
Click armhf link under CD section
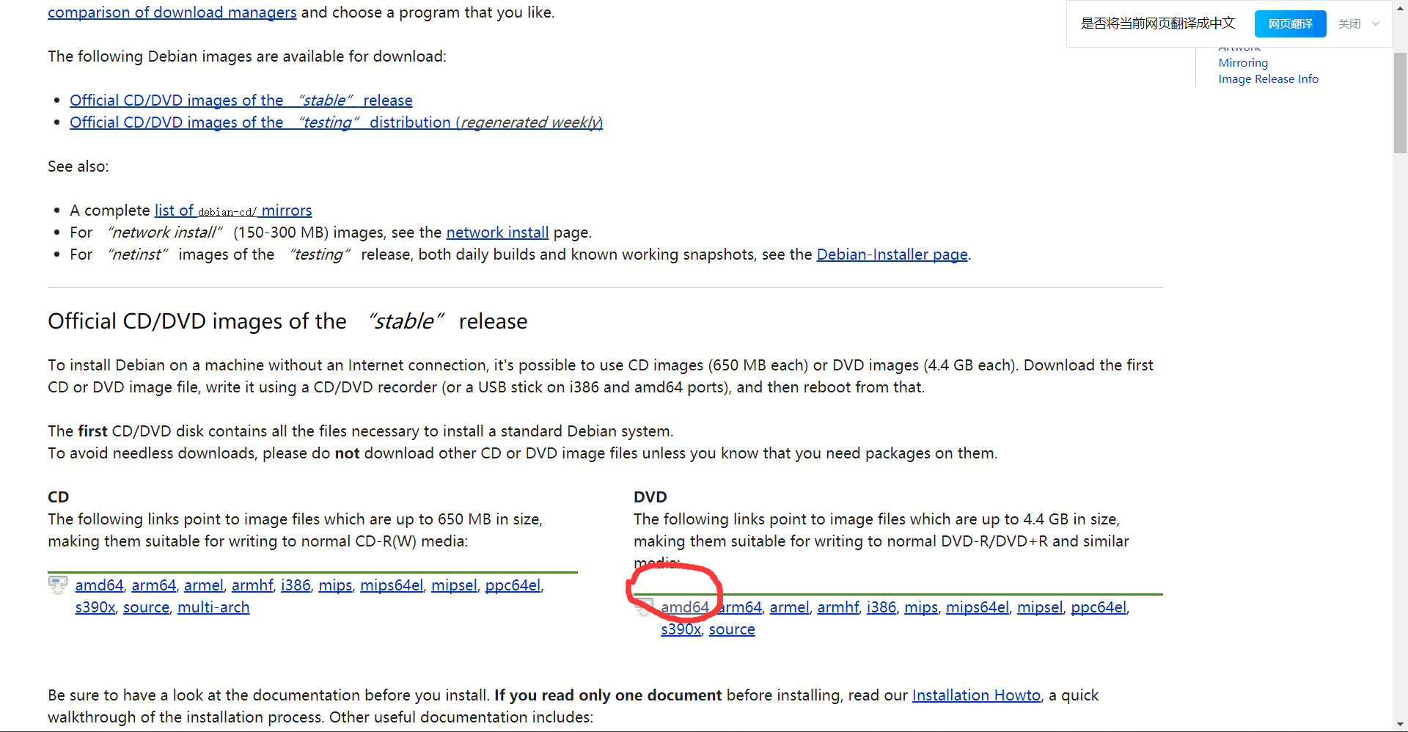click(252, 585)
